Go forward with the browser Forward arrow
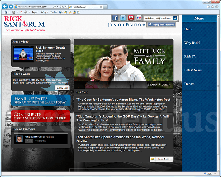The height and width of the screenshot is (177, 221). click(11, 6)
